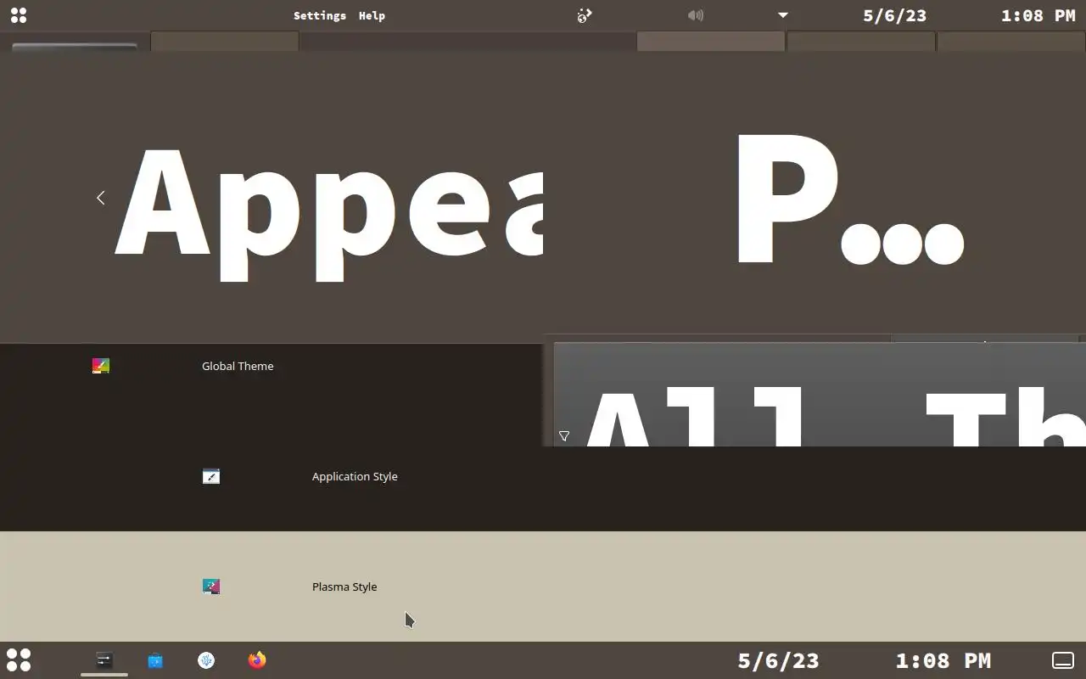The height and width of the screenshot is (679, 1086).
Task: Click the filter funnel icon beside All Themes
Action: pyautogui.click(x=564, y=436)
